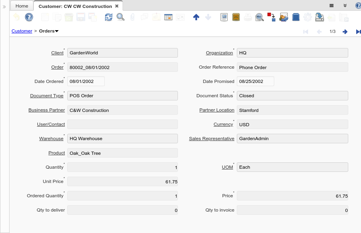Open the Product Info icon
361x233 pixels.
(x=296, y=17)
